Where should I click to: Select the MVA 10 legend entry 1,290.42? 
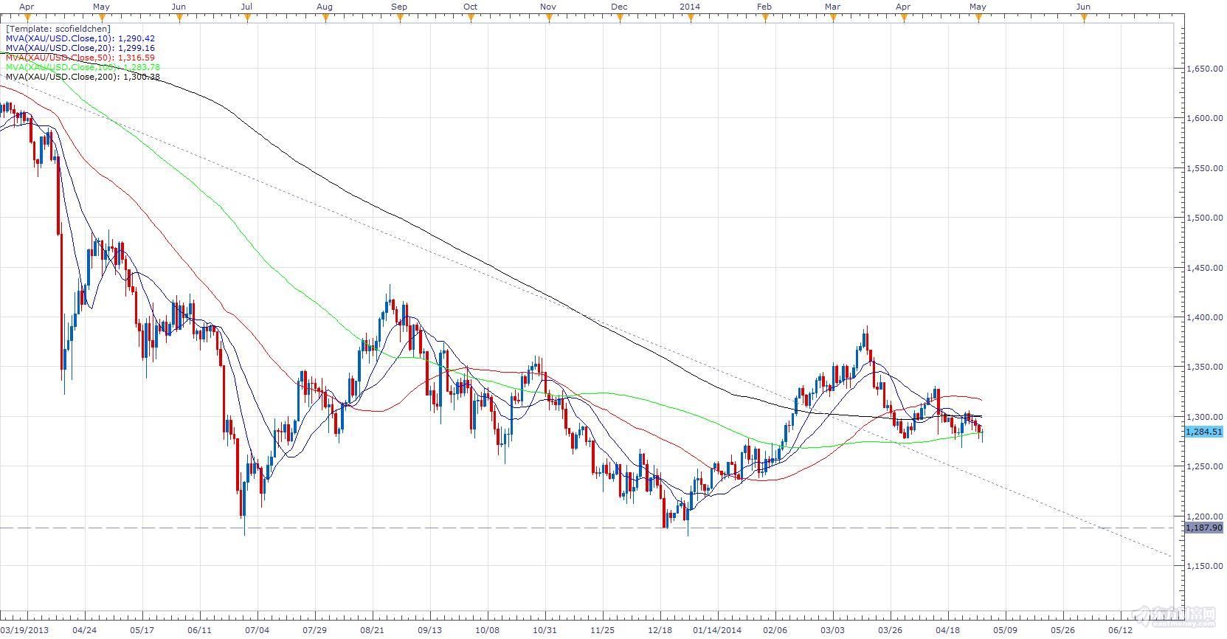click(80, 38)
